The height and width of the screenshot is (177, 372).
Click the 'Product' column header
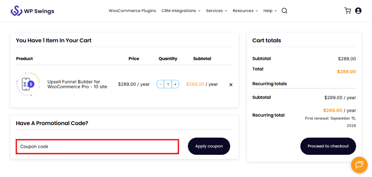coord(25,58)
